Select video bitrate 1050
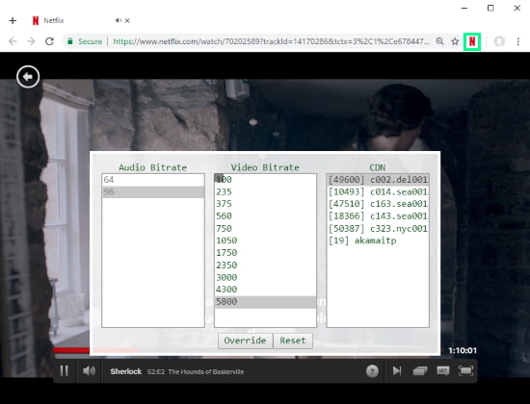This screenshot has width=530, height=404. pos(265,240)
